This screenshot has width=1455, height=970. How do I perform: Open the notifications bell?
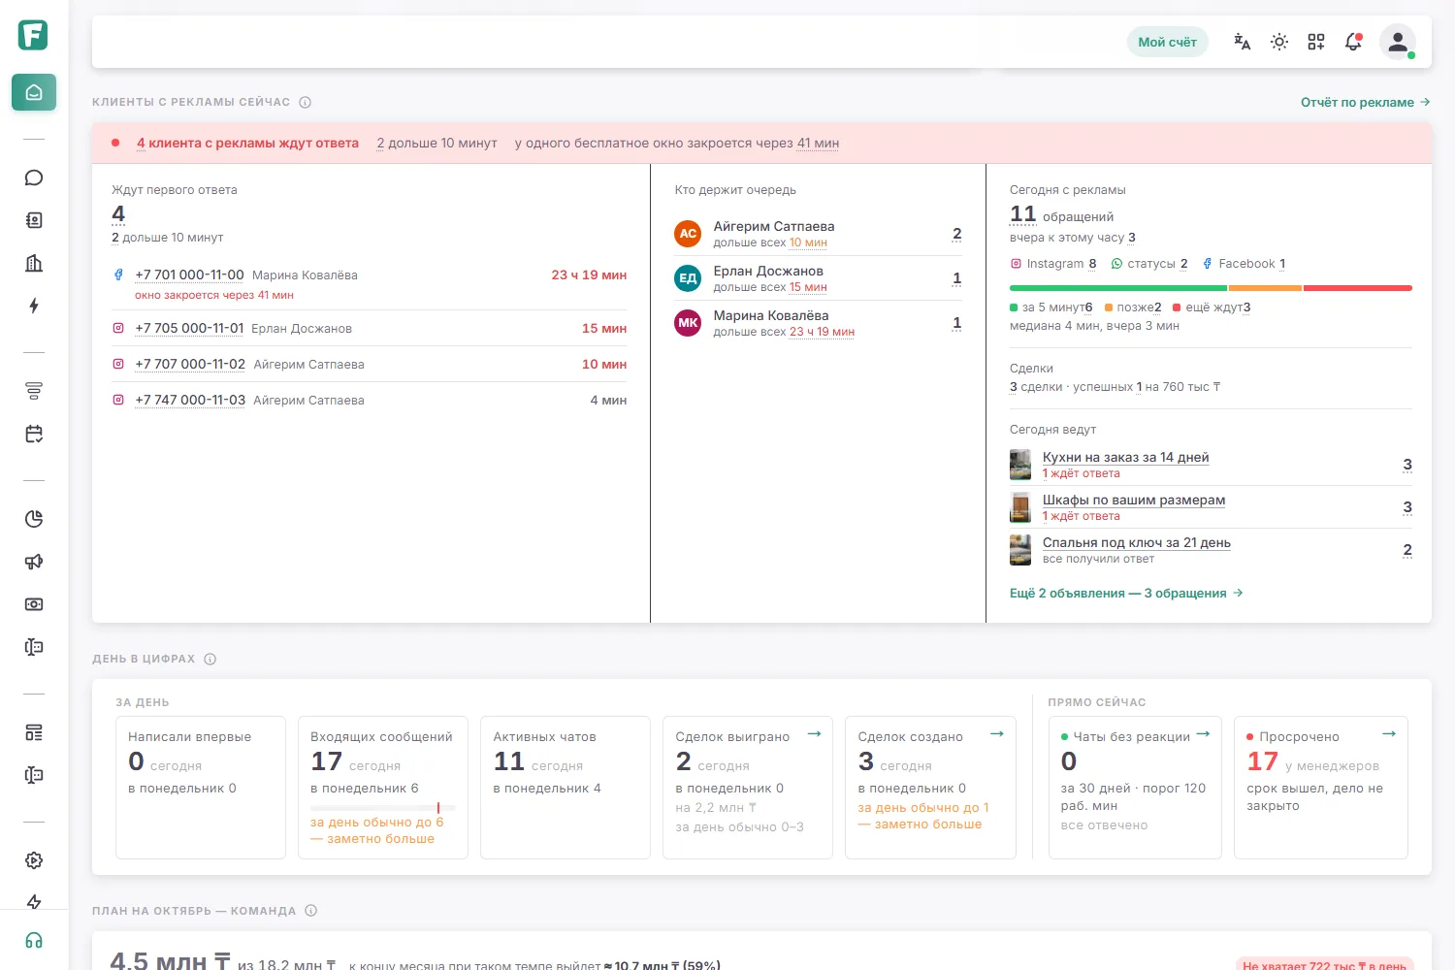1353,42
